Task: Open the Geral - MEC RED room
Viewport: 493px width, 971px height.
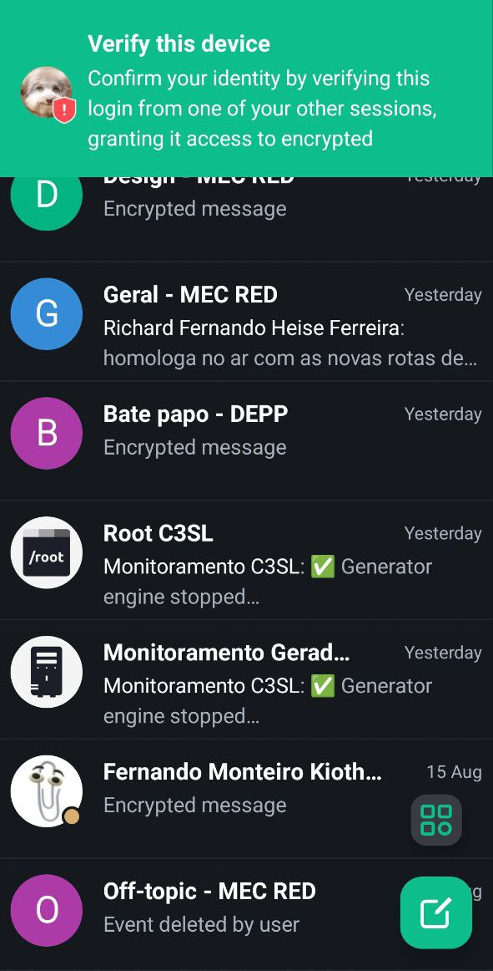Action: click(246, 322)
